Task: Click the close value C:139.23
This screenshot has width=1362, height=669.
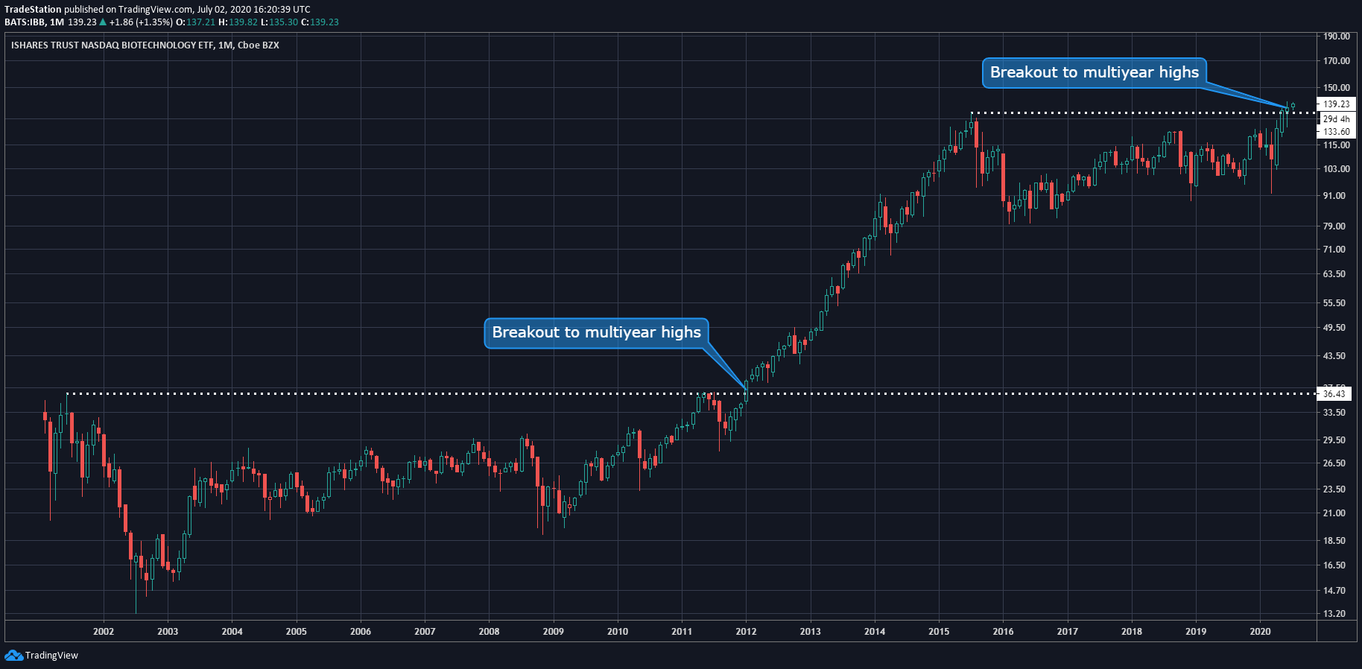Action: coord(320,22)
